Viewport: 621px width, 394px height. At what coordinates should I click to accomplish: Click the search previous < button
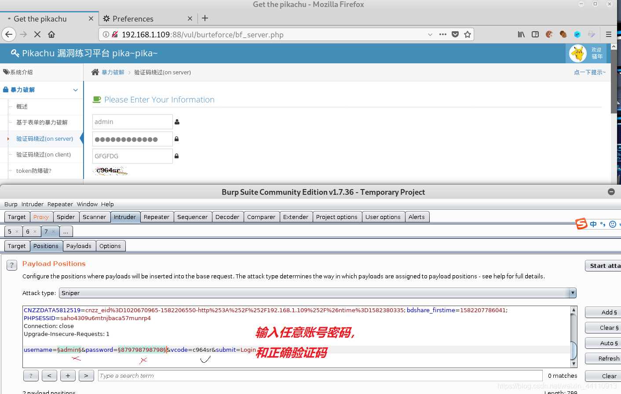(49, 376)
